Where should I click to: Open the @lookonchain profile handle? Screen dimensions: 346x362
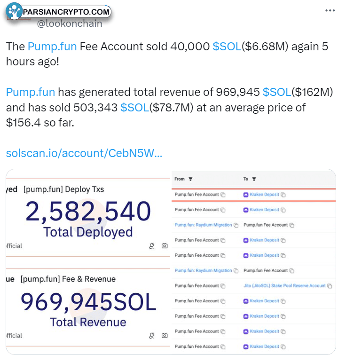tap(70, 24)
